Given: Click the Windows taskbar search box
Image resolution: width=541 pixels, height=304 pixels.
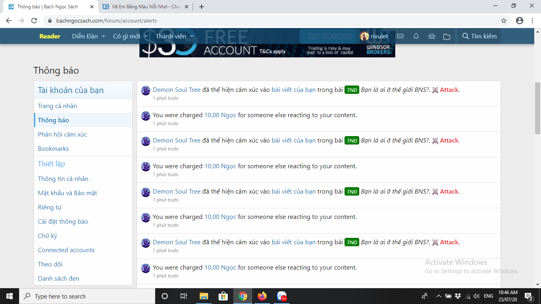Looking at the screenshot, I should (86, 296).
